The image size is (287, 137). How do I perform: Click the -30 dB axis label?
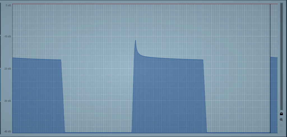(8, 101)
